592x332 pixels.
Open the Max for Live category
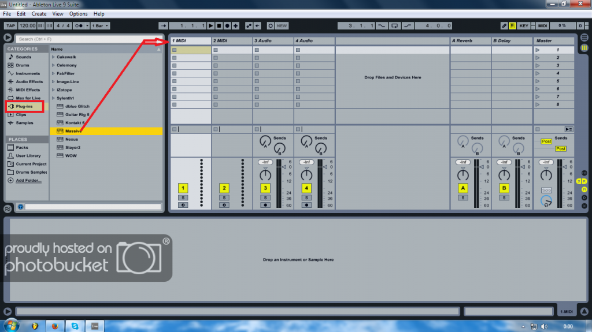tap(28, 98)
